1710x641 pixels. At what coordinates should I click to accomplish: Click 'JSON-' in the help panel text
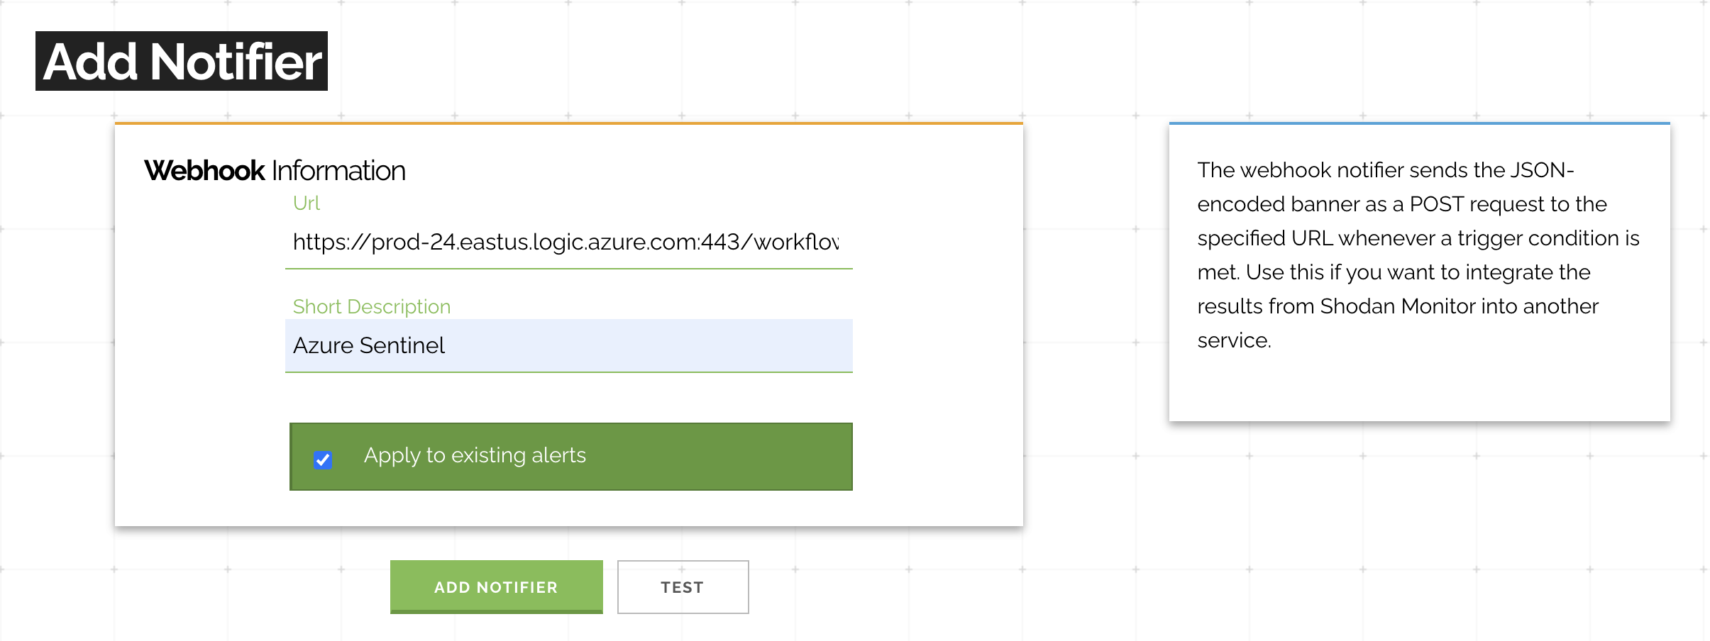1541,170
